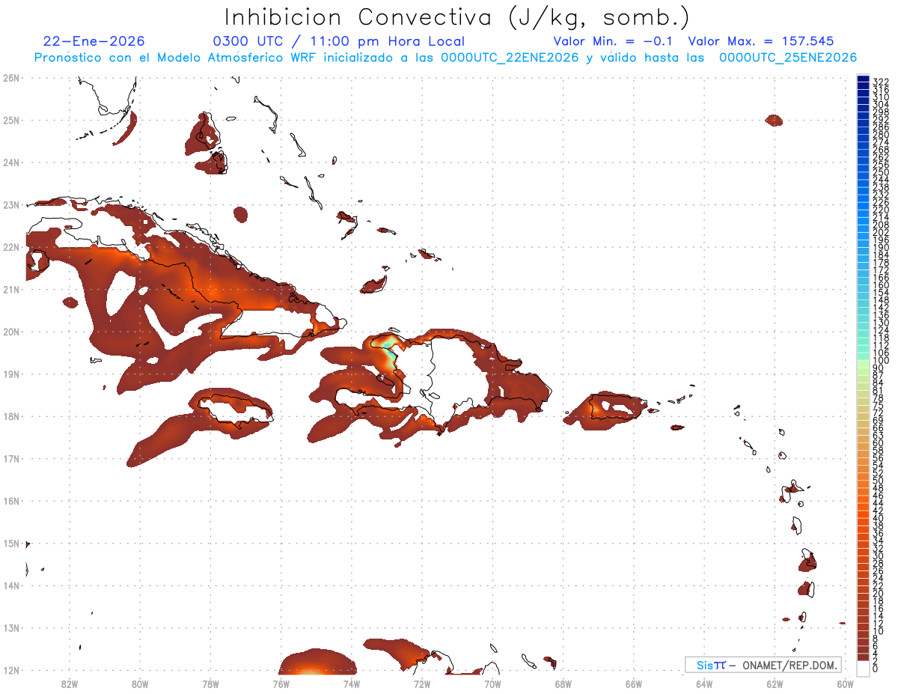This screenshot has height=694, width=898.
Task: Click the title 'Inhibicion Convectiva (J/kg, somb.)'
Action: (x=456, y=18)
